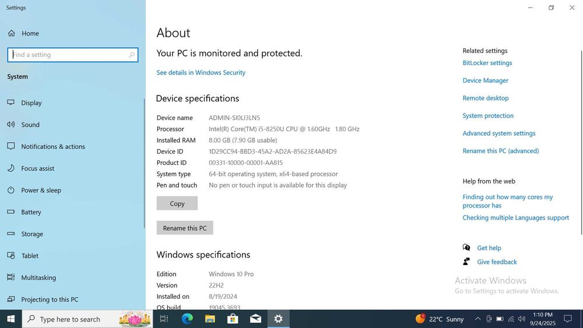The height and width of the screenshot is (328, 583).
Task: Click the device name ADMIN-SI0LI3LN5
Action: point(234,118)
